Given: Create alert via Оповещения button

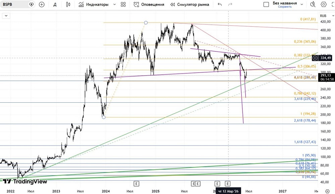Looking at the screenshot, I should click(x=149, y=4).
